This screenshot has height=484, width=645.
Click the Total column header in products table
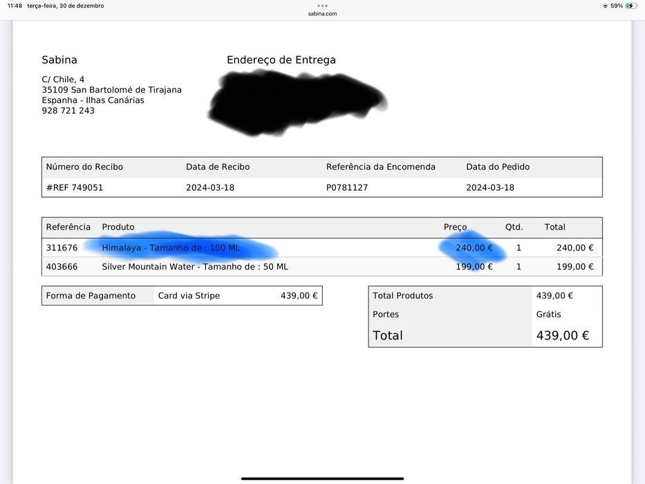tap(555, 227)
